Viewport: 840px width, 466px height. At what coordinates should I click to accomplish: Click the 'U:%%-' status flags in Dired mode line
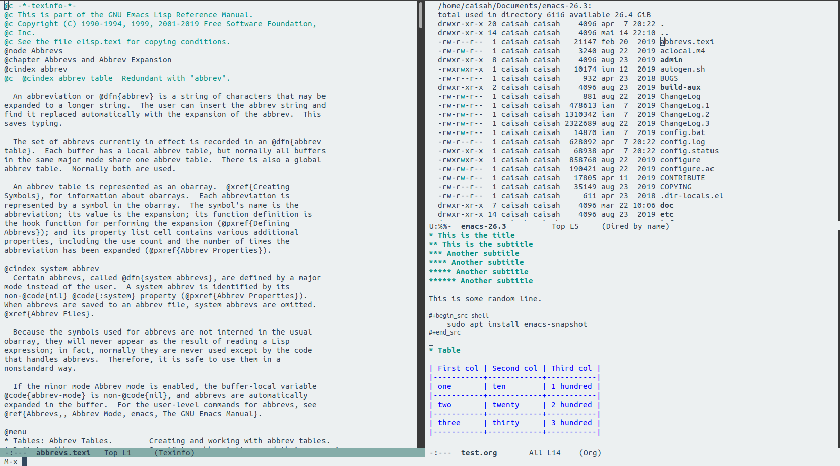point(440,226)
